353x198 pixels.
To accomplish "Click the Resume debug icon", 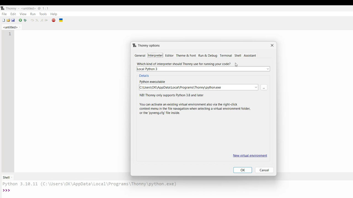I will tap(46, 20).
